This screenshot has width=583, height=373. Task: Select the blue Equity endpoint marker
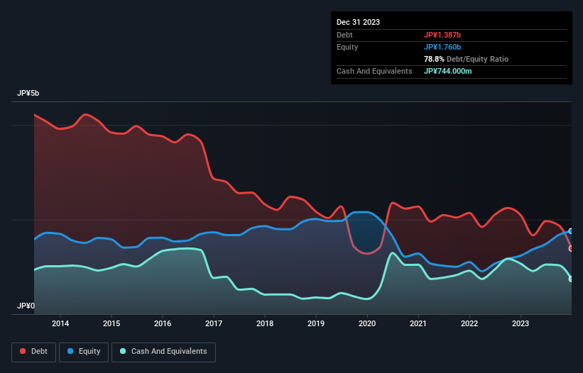click(571, 231)
